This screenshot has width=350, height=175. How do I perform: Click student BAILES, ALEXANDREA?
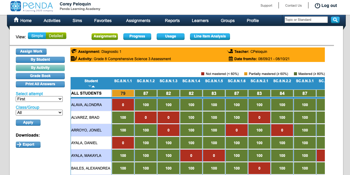coord(91,168)
